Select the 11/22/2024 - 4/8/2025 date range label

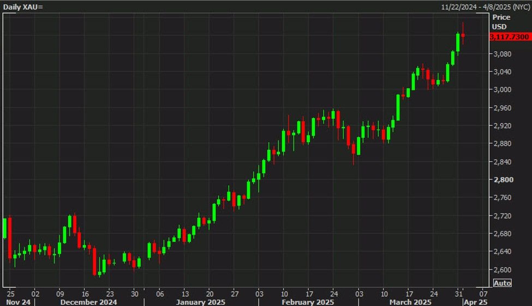coord(485,6)
